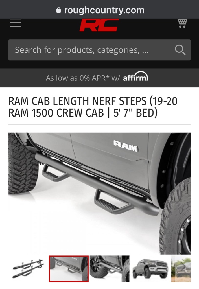Tap the Ram Cab Length Nerf Steps title

(x=93, y=107)
